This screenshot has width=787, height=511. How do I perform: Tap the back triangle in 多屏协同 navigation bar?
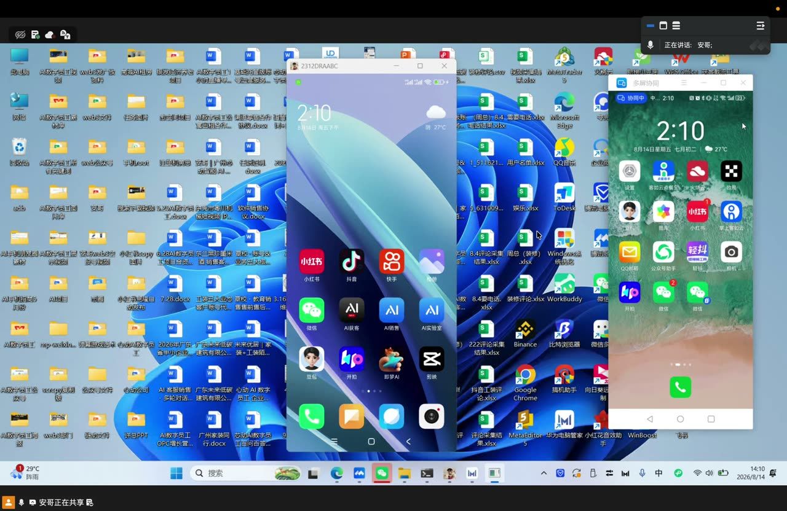pos(650,419)
